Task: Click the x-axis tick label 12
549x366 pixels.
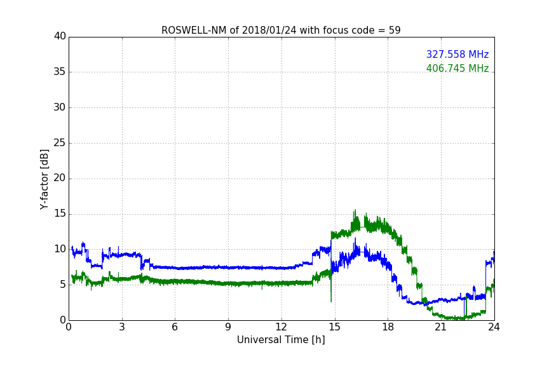Action: pos(281,327)
